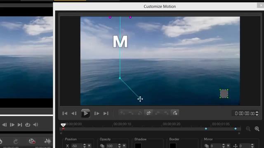Jump to the end of the motion timeline
This screenshot has width=264, height=148.
[106, 113]
